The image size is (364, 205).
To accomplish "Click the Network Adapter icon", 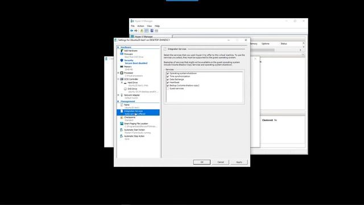I will (x=122, y=95).
